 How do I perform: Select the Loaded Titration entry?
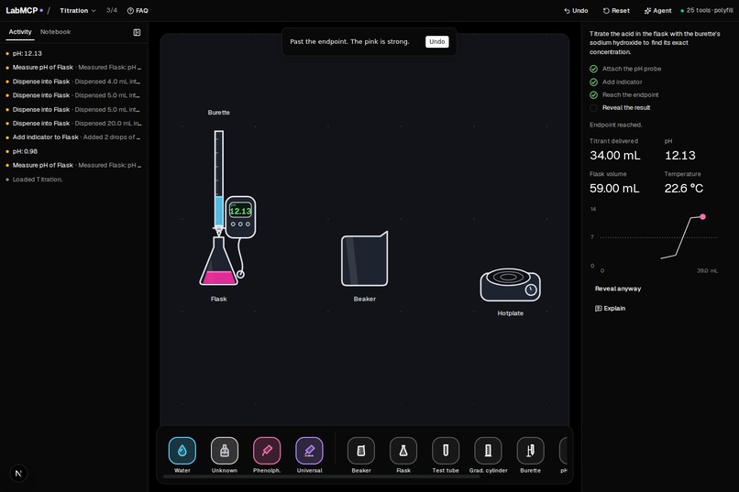pyautogui.click(x=73, y=180)
